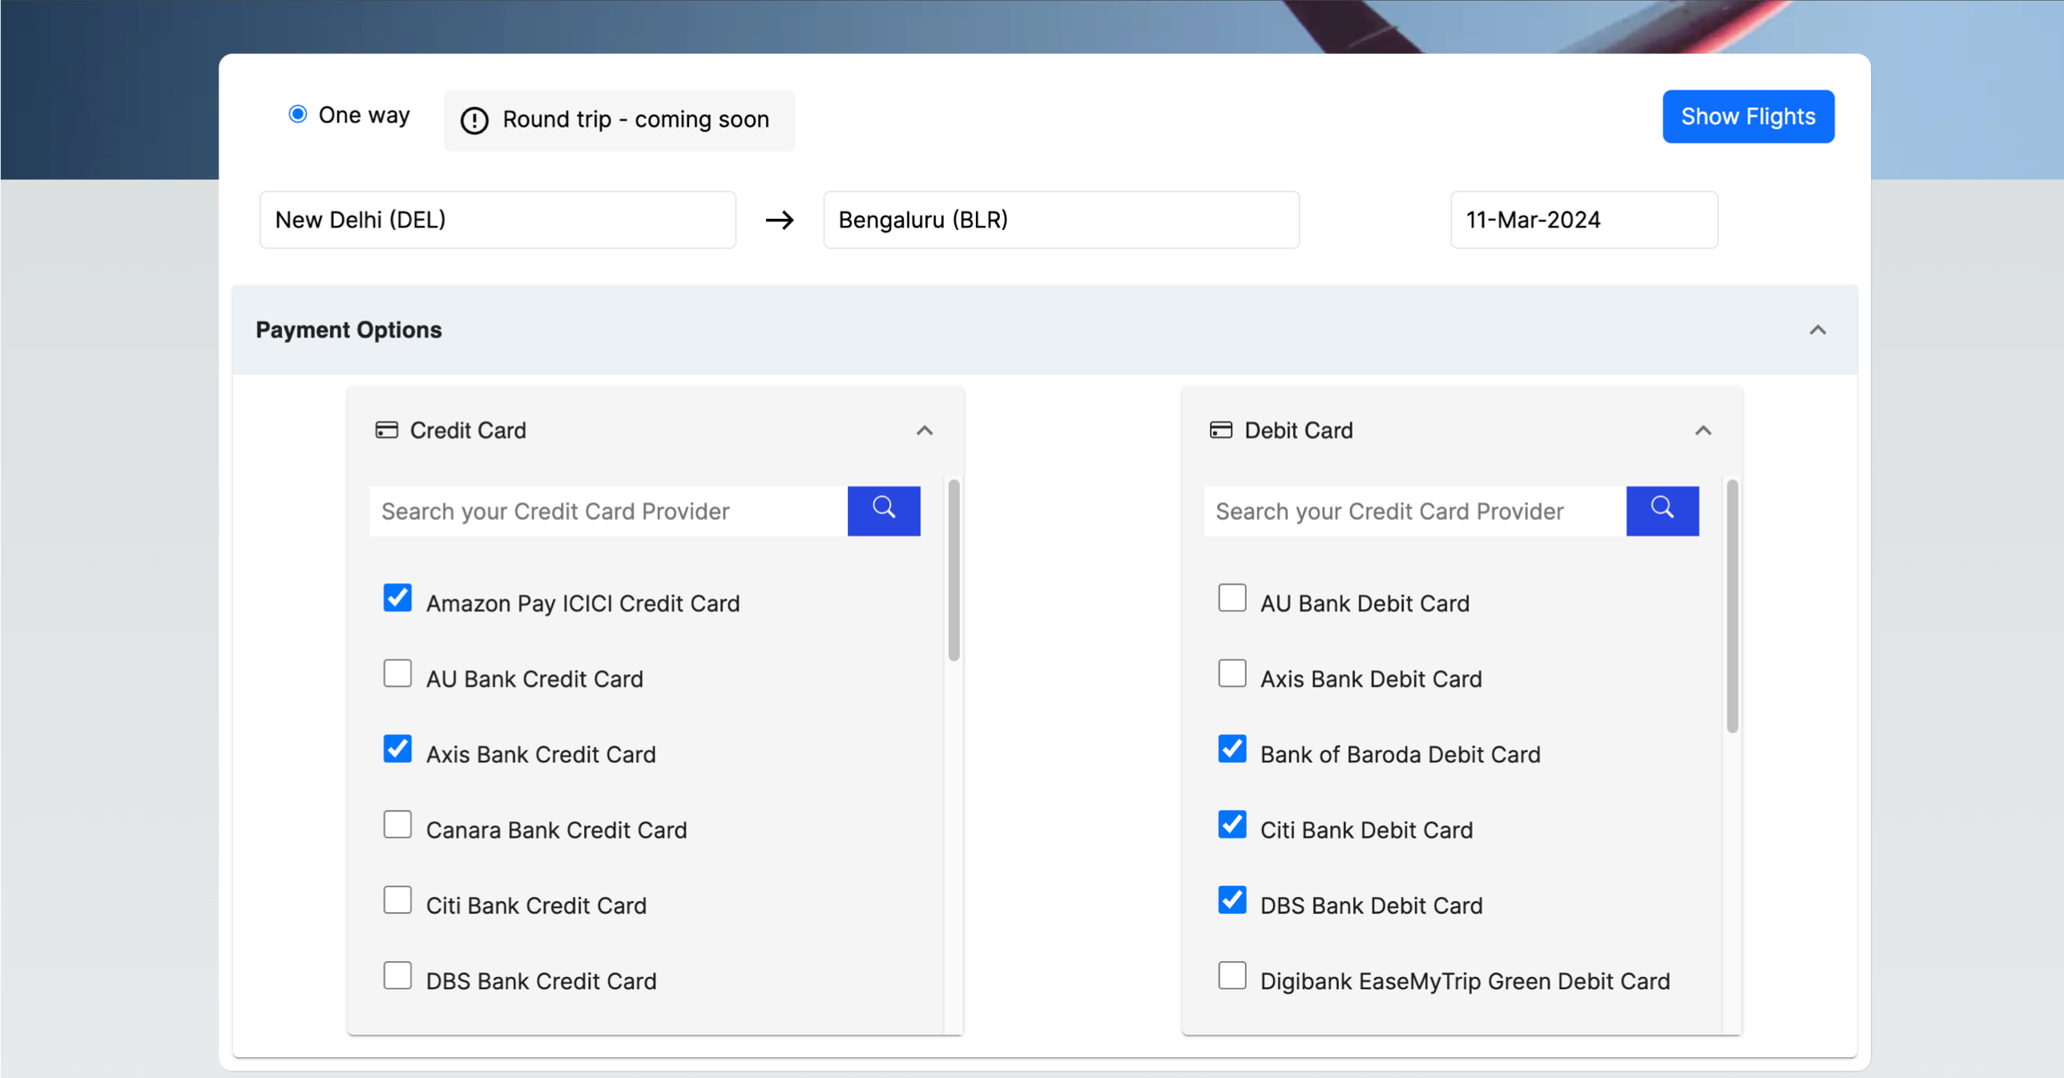Click the arrow between origin and destination
2064x1078 pixels.
pos(779,220)
